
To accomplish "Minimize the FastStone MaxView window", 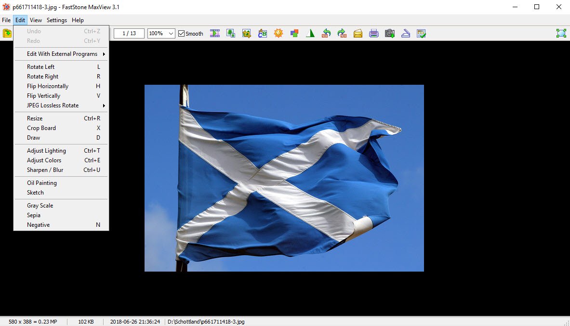I will [515, 7].
